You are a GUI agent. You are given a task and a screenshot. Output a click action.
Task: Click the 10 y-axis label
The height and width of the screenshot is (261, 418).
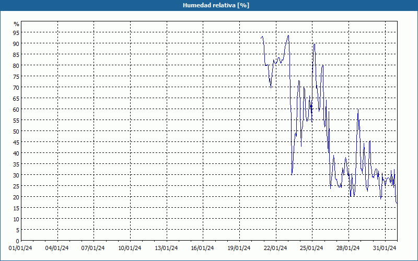click(16, 219)
